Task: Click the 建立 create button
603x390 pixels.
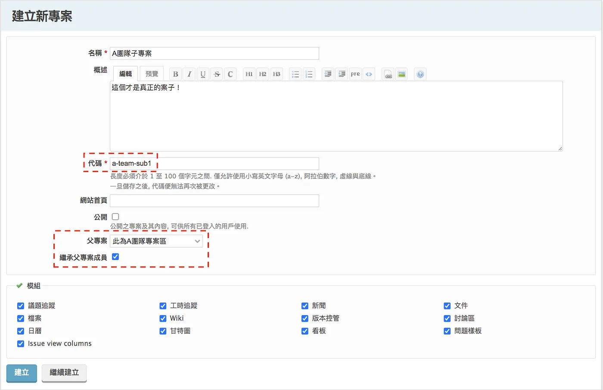Action: coord(22,373)
